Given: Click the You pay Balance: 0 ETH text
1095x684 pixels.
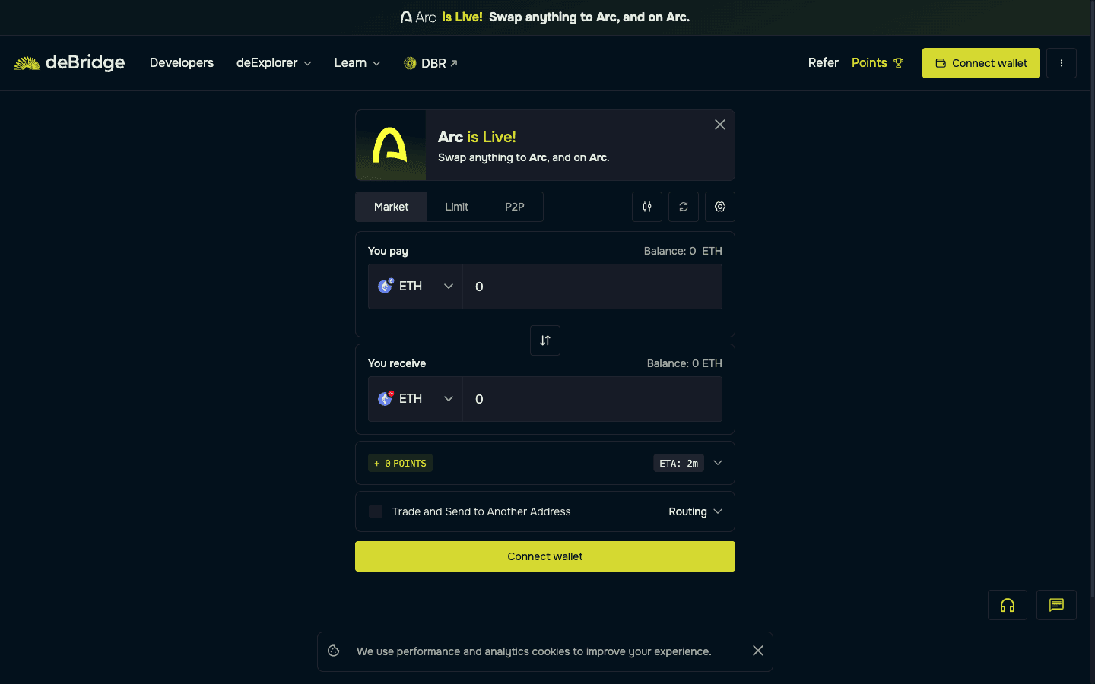Looking at the screenshot, I should (x=683, y=251).
